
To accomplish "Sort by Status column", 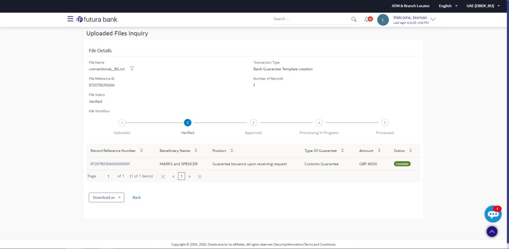I will [410, 151].
